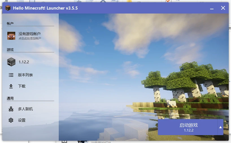Open the version list via its list icon
This screenshot has width=231, height=143.
[x=11, y=75]
